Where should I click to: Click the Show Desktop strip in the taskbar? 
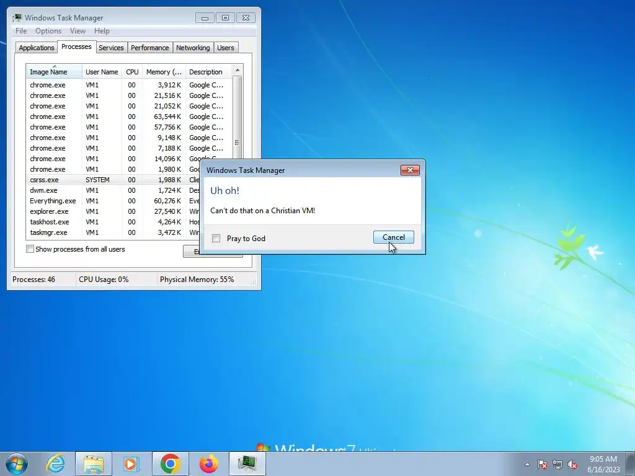(x=631, y=464)
